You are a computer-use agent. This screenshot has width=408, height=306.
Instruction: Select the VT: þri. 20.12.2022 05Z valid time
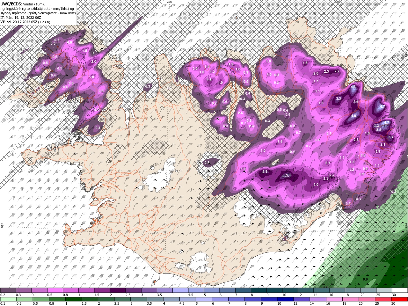click(x=18, y=22)
